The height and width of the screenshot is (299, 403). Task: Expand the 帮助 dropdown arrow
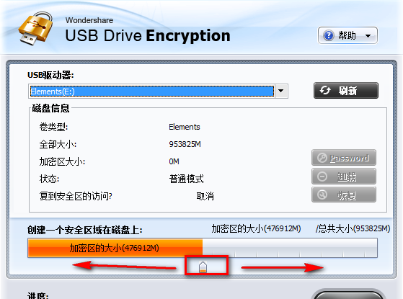coord(368,36)
